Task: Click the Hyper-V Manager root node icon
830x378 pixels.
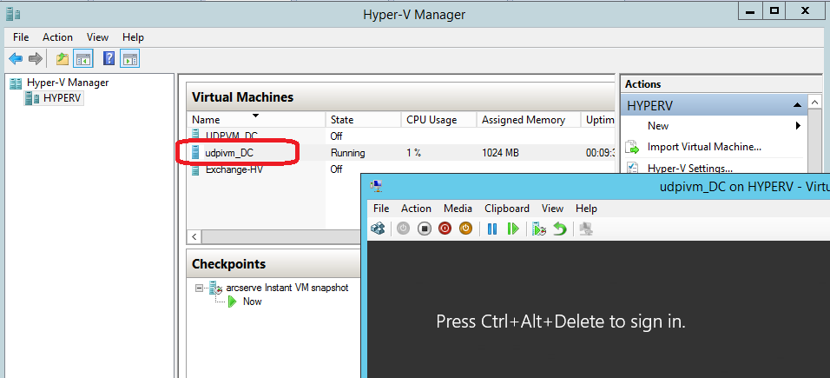Action: click(16, 83)
